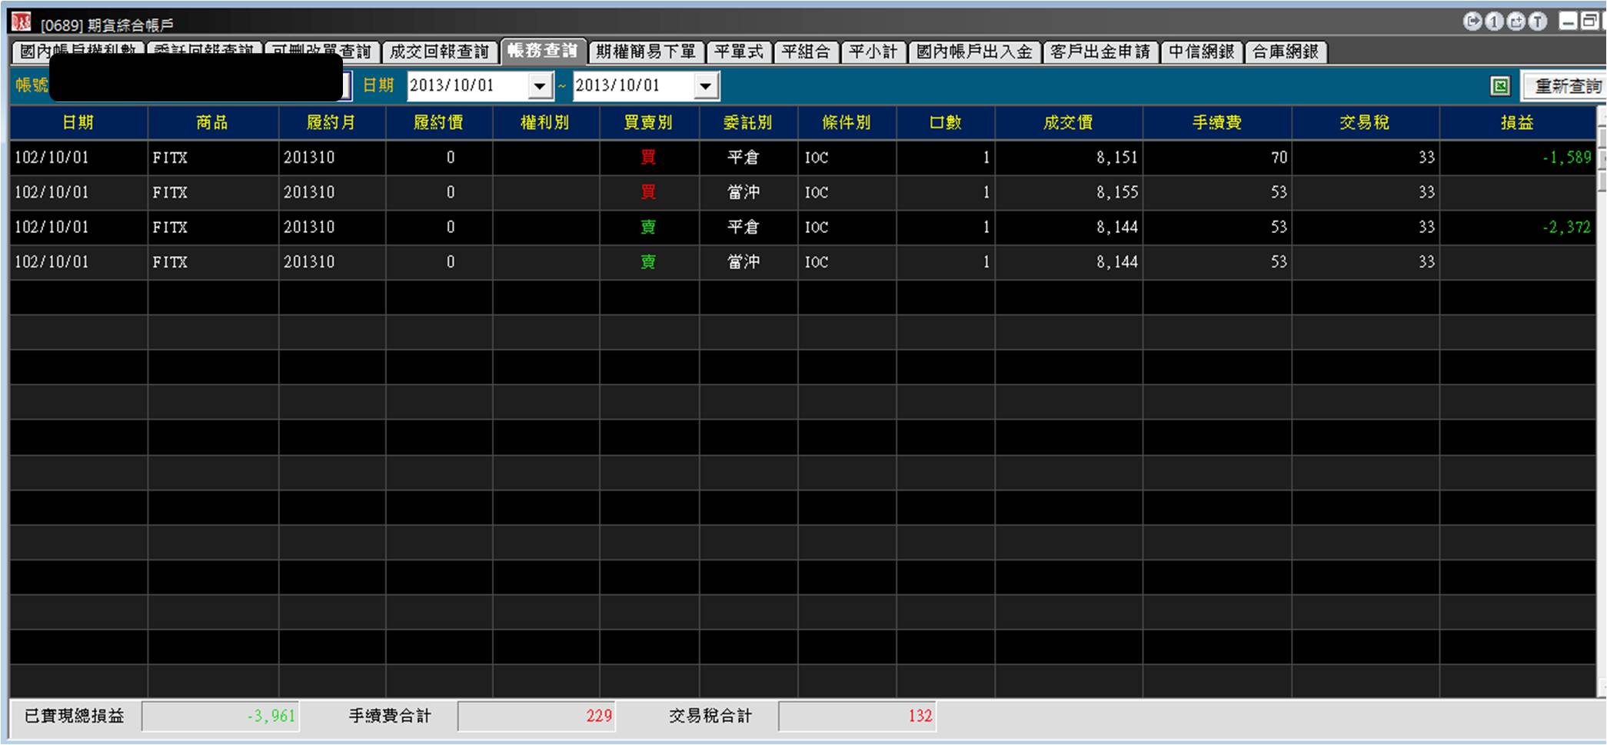The image size is (1607, 745).
Task: Click 平倉 in the 8,151 row
Action: pyautogui.click(x=744, y=158)
